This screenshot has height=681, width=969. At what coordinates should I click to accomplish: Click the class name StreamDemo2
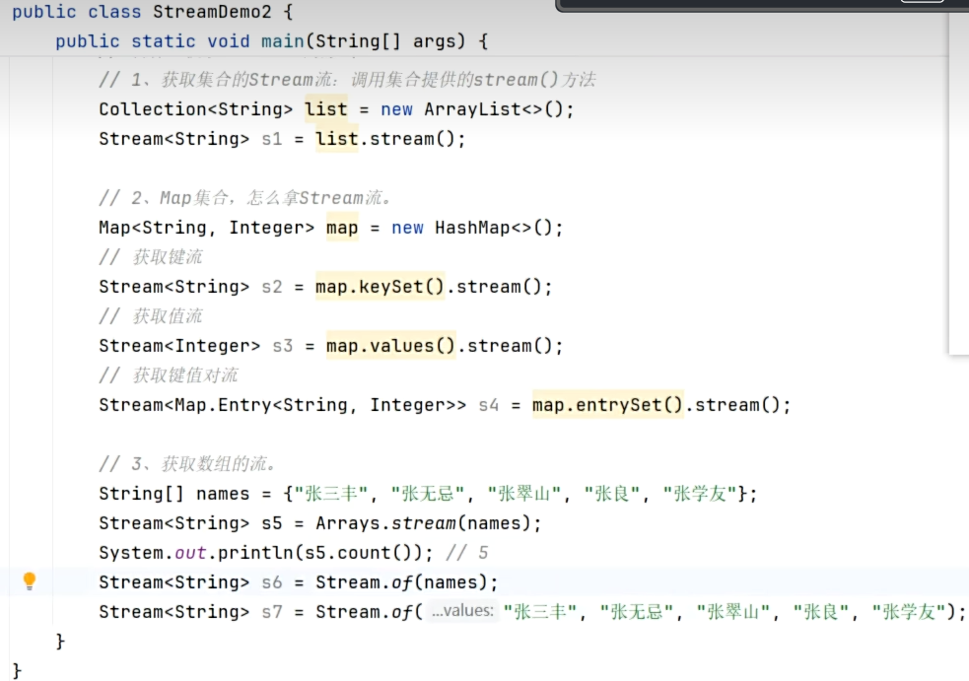click(x=212, y=12)
